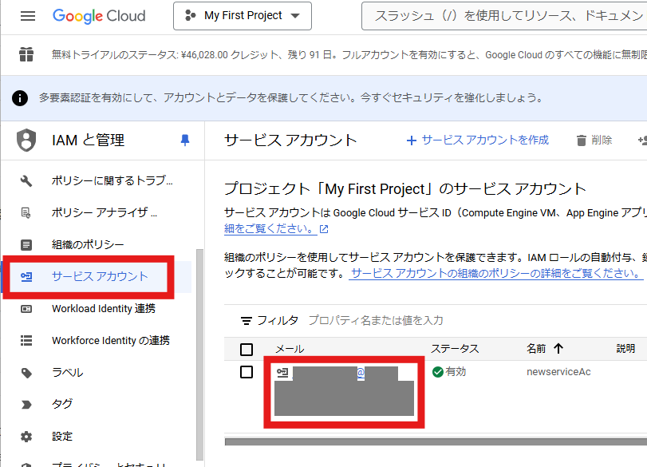647x467 pixels.
Task: Click the タグ arrow-shaped icon
Action: pyautogui.click(x=26, y=405)
